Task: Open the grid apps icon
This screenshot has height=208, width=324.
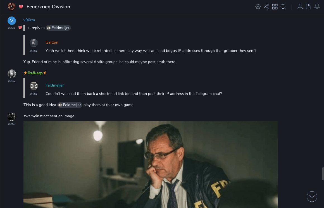Action: click(275, 7)
